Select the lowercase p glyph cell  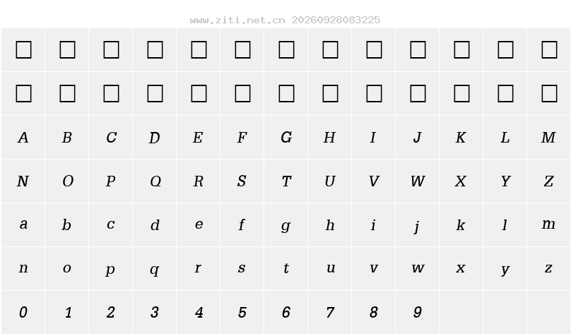click(111, 269)
